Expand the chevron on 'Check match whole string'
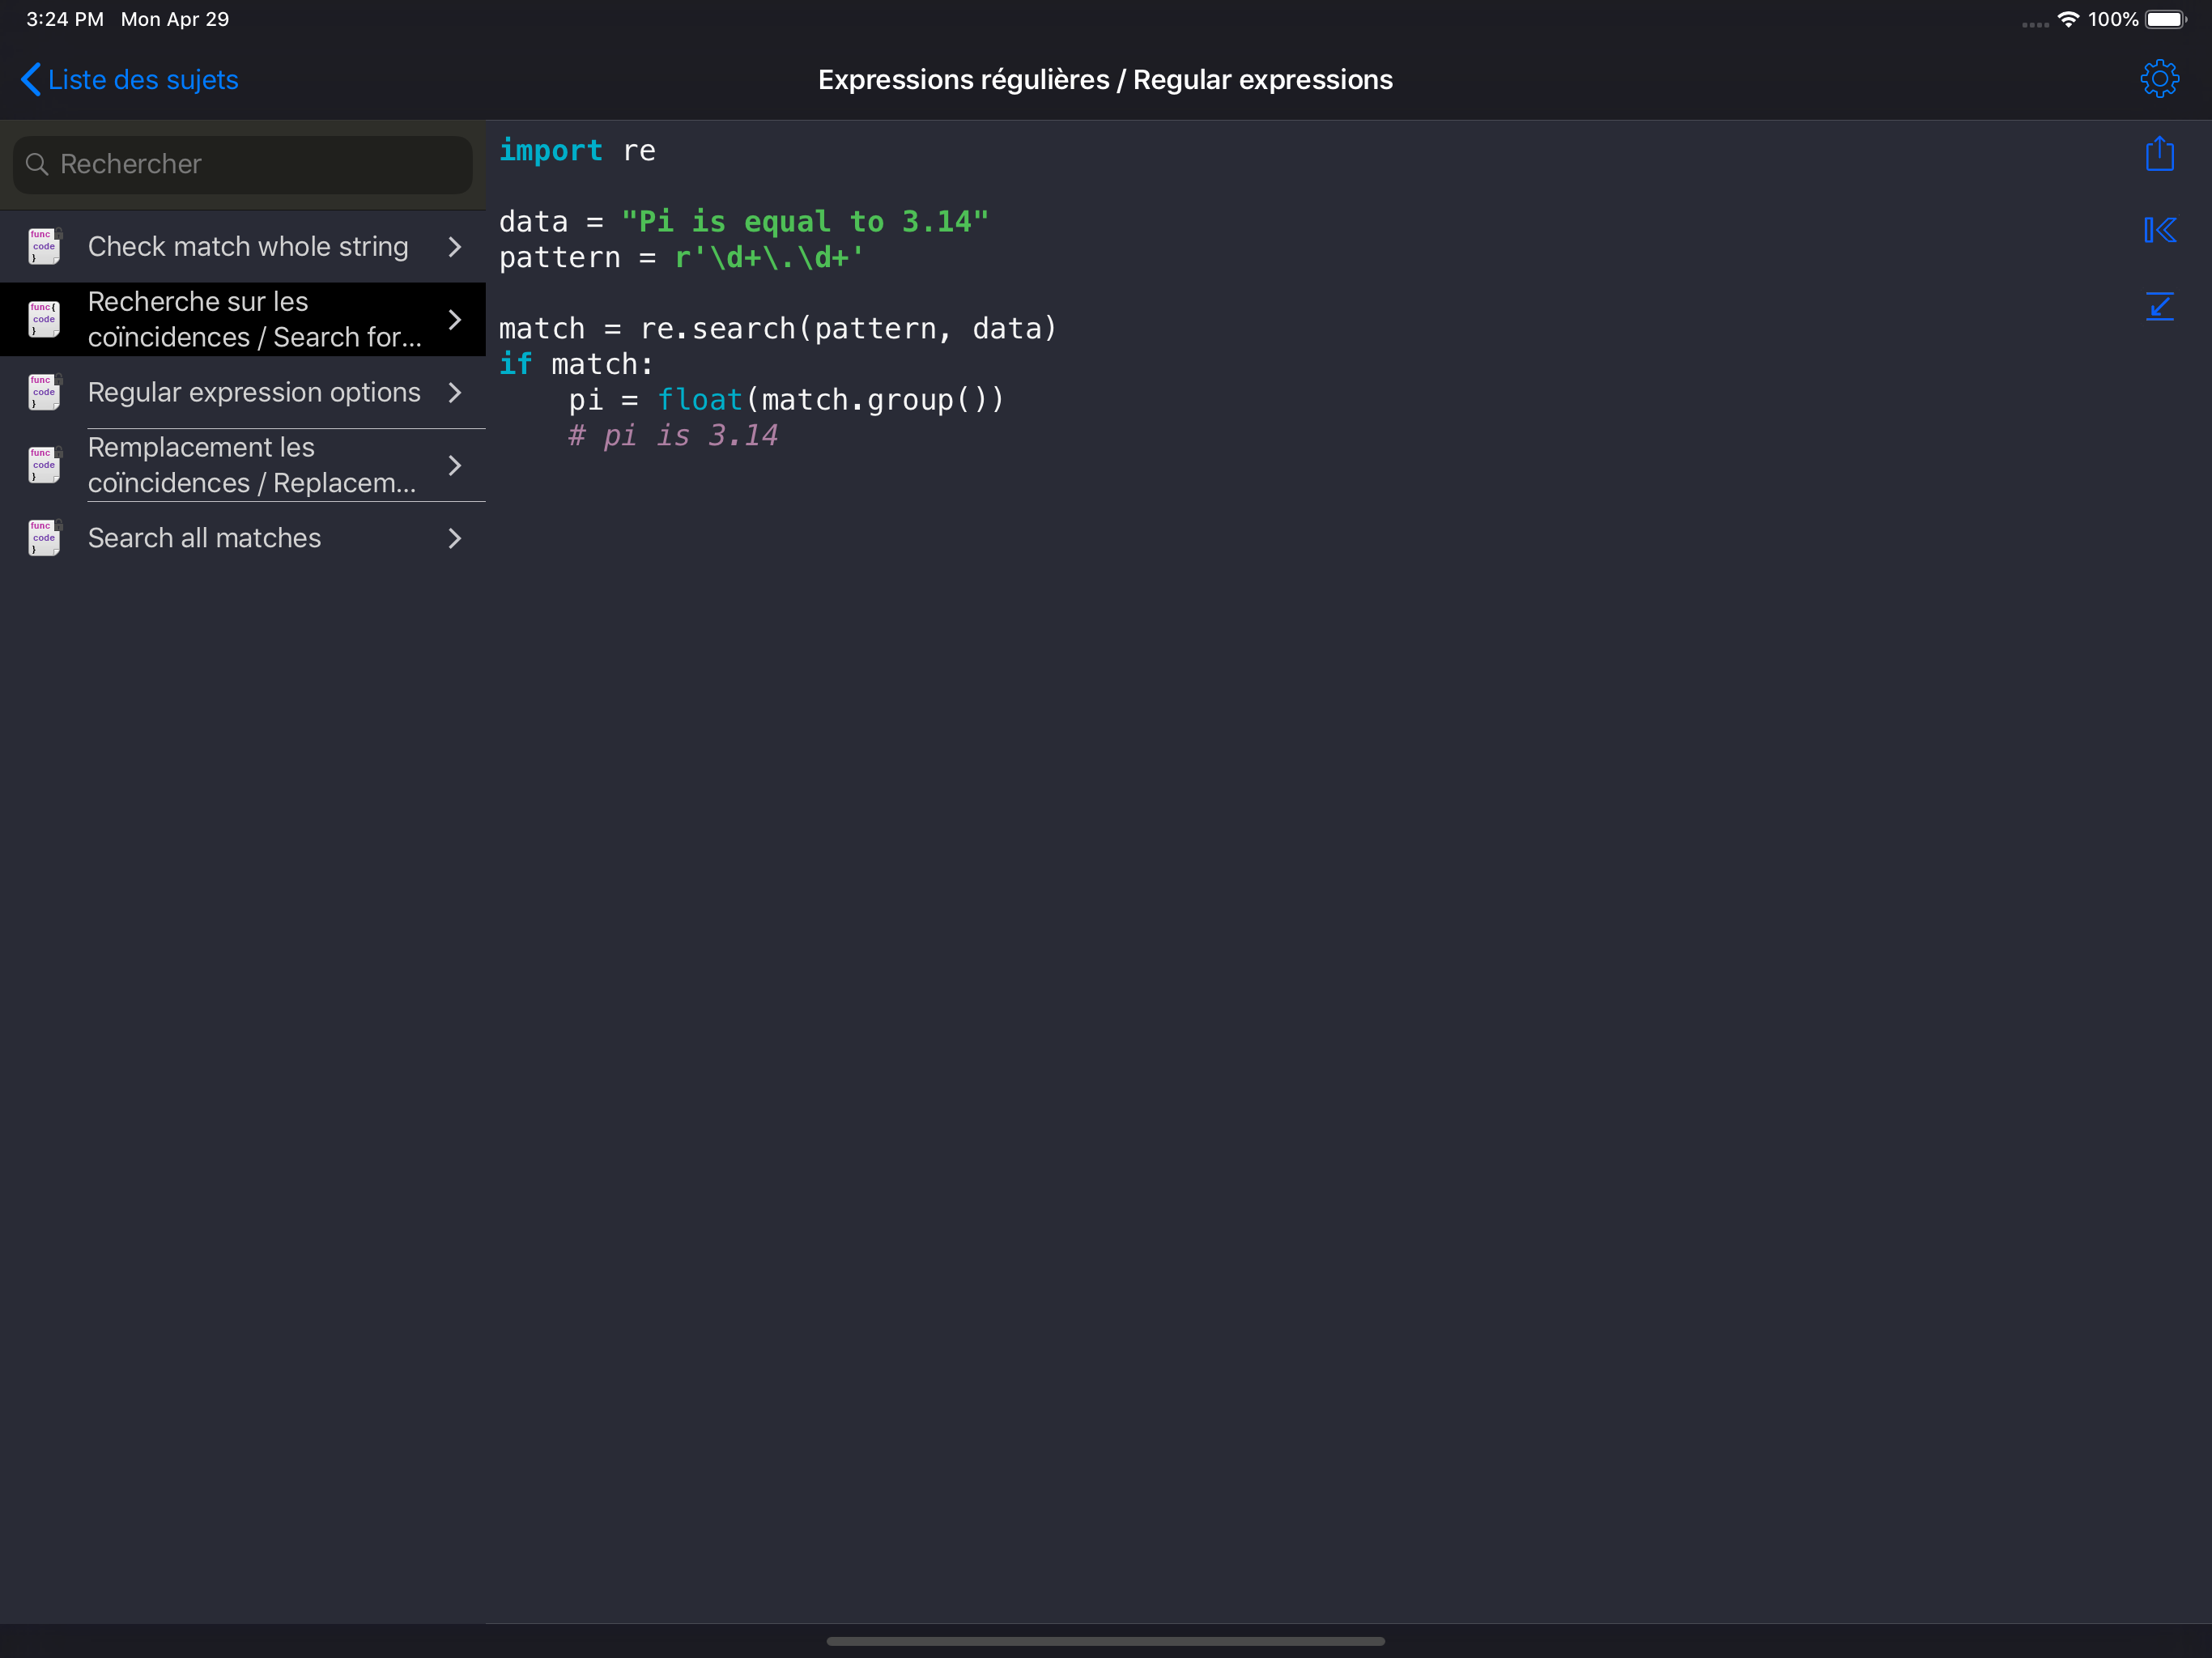The height and width of the screenshot is (1658, 2212). click(455, 246)
